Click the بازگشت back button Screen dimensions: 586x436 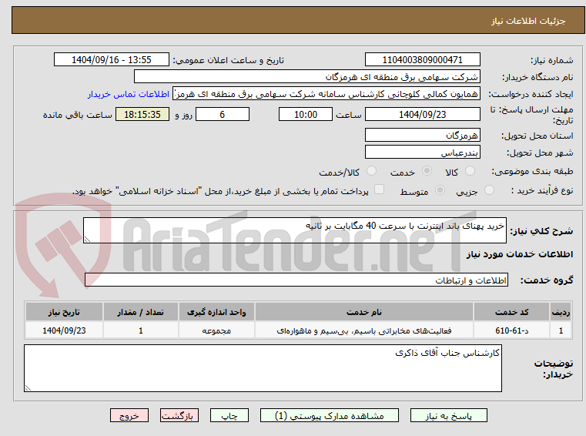179,415
